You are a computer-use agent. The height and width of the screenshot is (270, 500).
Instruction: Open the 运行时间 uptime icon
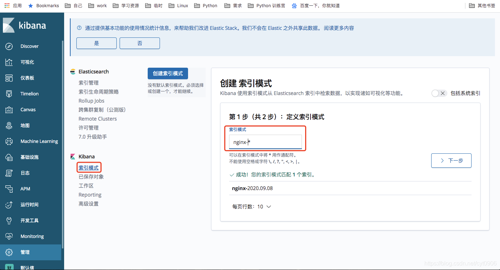(x=9, y=204)
